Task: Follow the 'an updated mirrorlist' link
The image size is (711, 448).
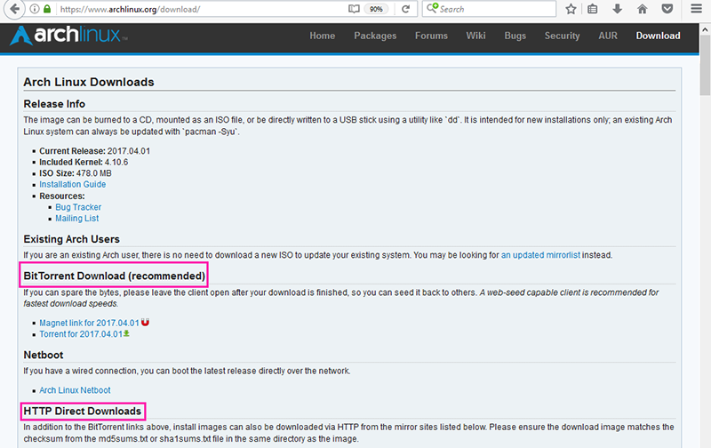Action: 540,255
